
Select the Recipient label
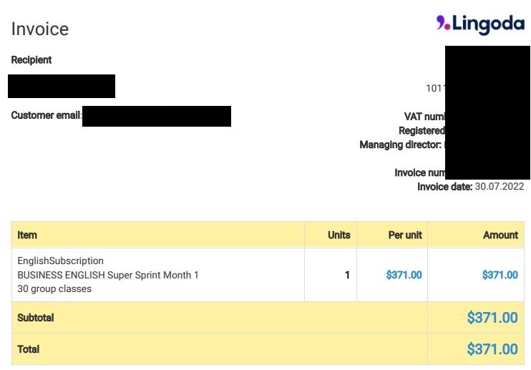(x=31, y=60)
